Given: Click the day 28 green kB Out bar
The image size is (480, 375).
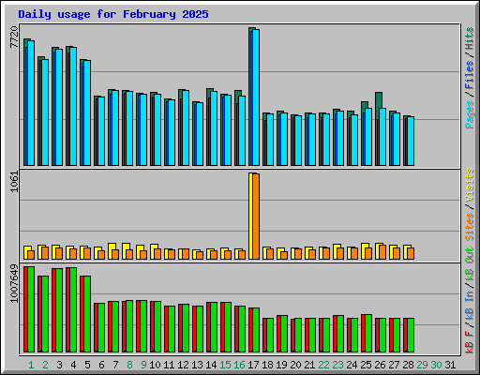Looking at the screenshot, I should click(x=411, y=335).
